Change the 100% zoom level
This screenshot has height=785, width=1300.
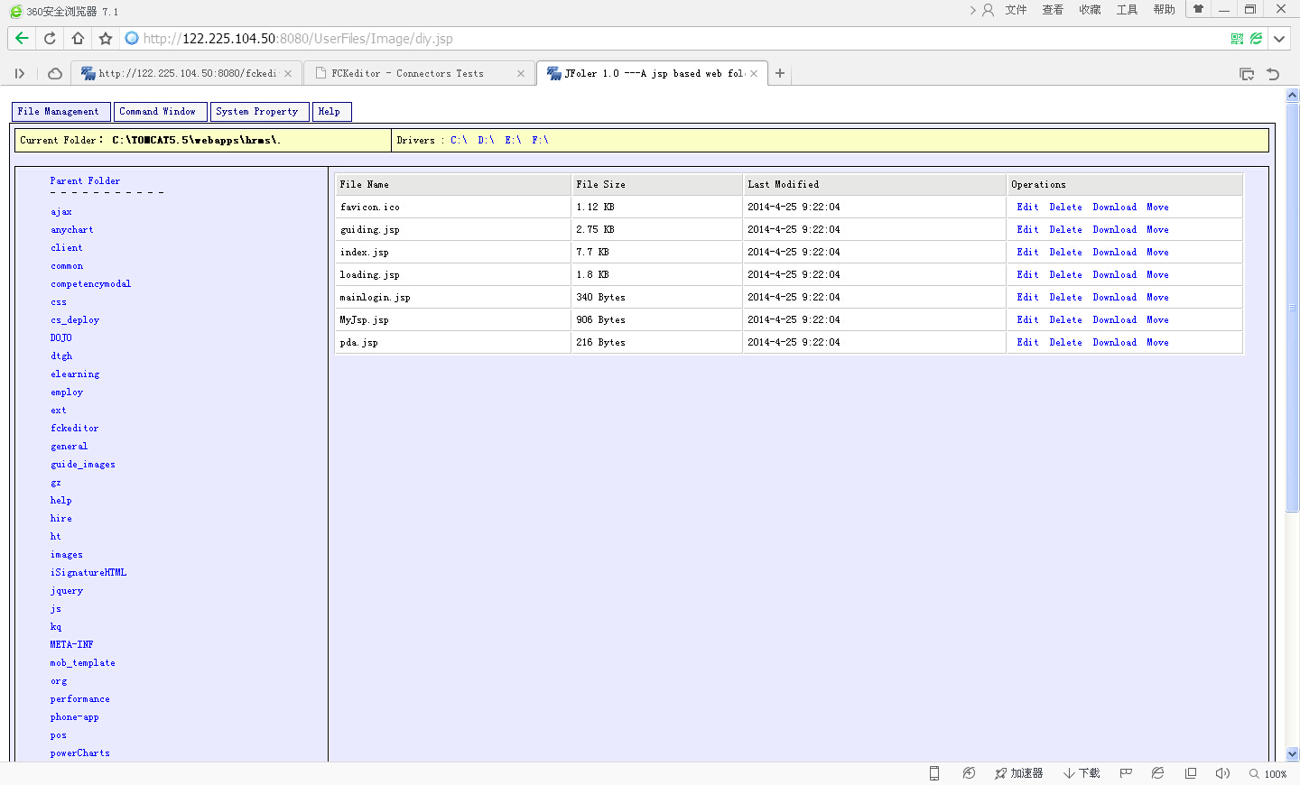tap(1267, 773)
